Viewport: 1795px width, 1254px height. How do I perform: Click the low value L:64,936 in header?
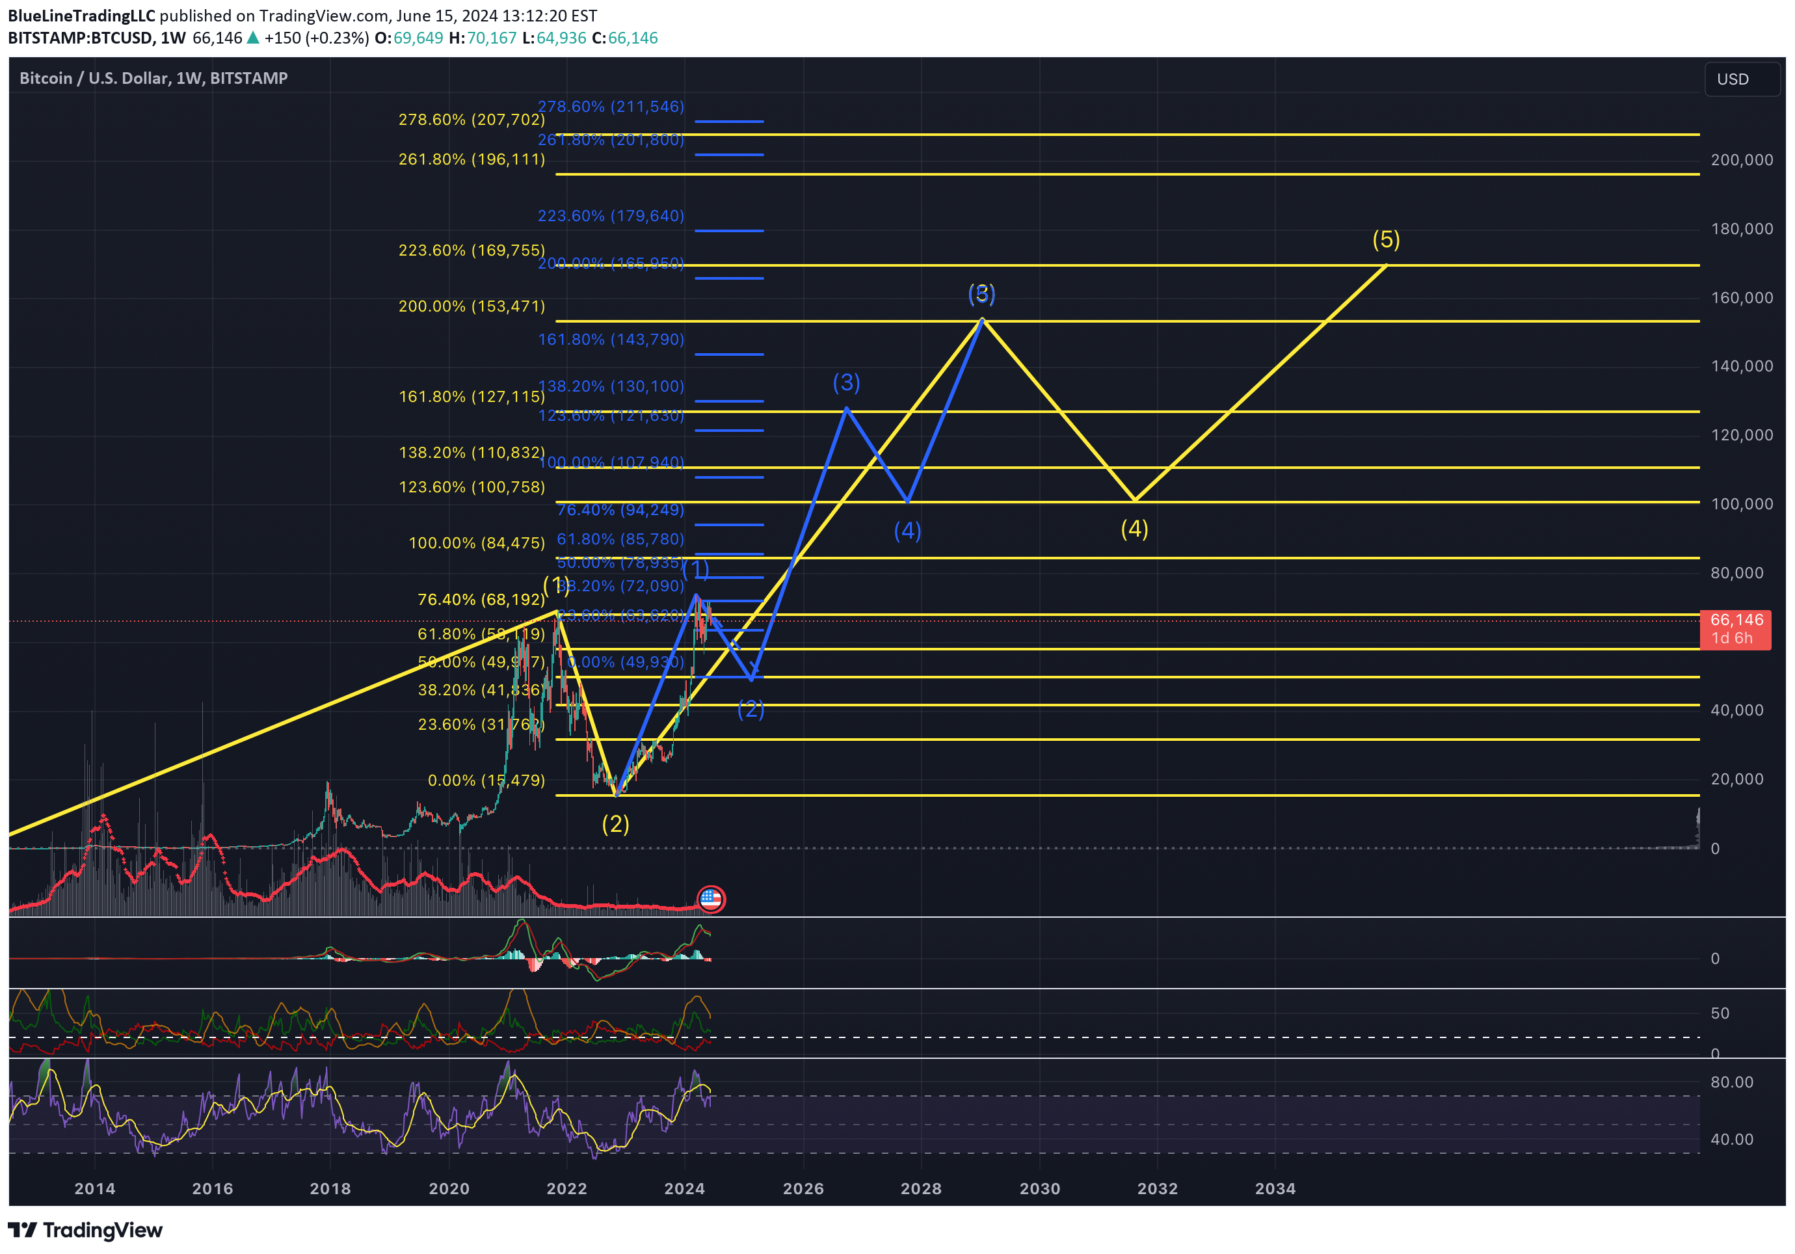(x=553, y=38)
